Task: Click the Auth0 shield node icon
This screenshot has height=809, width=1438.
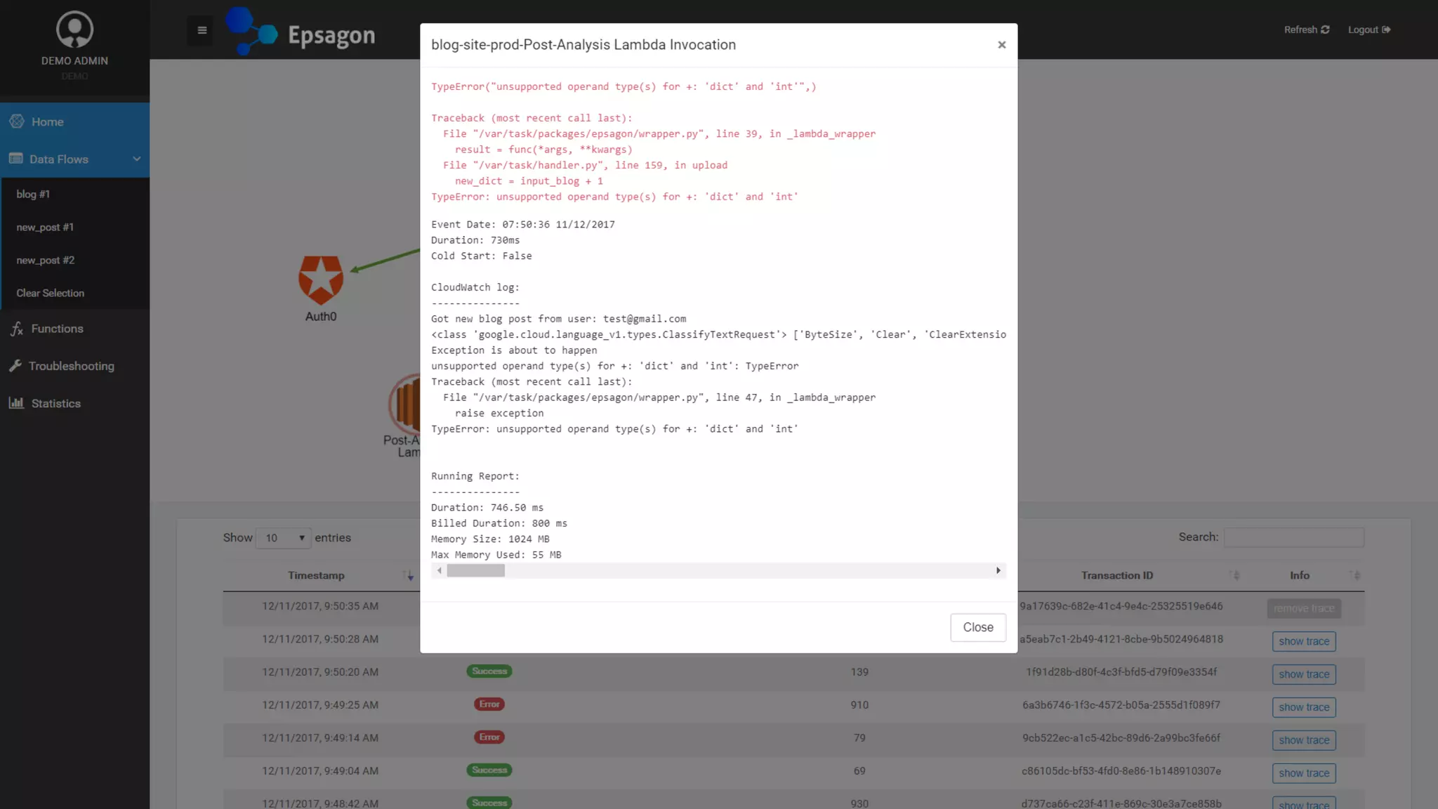Action: click(321, 279)
